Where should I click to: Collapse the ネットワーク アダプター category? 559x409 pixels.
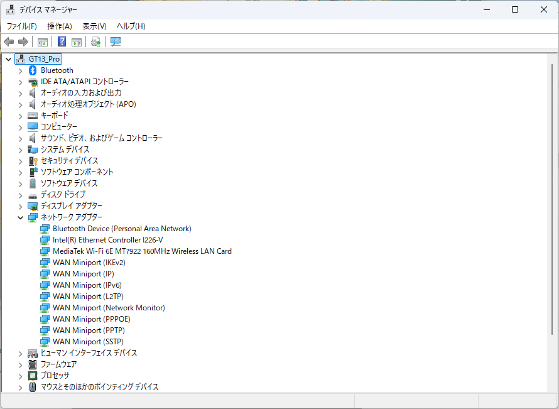tap(20, 217)
